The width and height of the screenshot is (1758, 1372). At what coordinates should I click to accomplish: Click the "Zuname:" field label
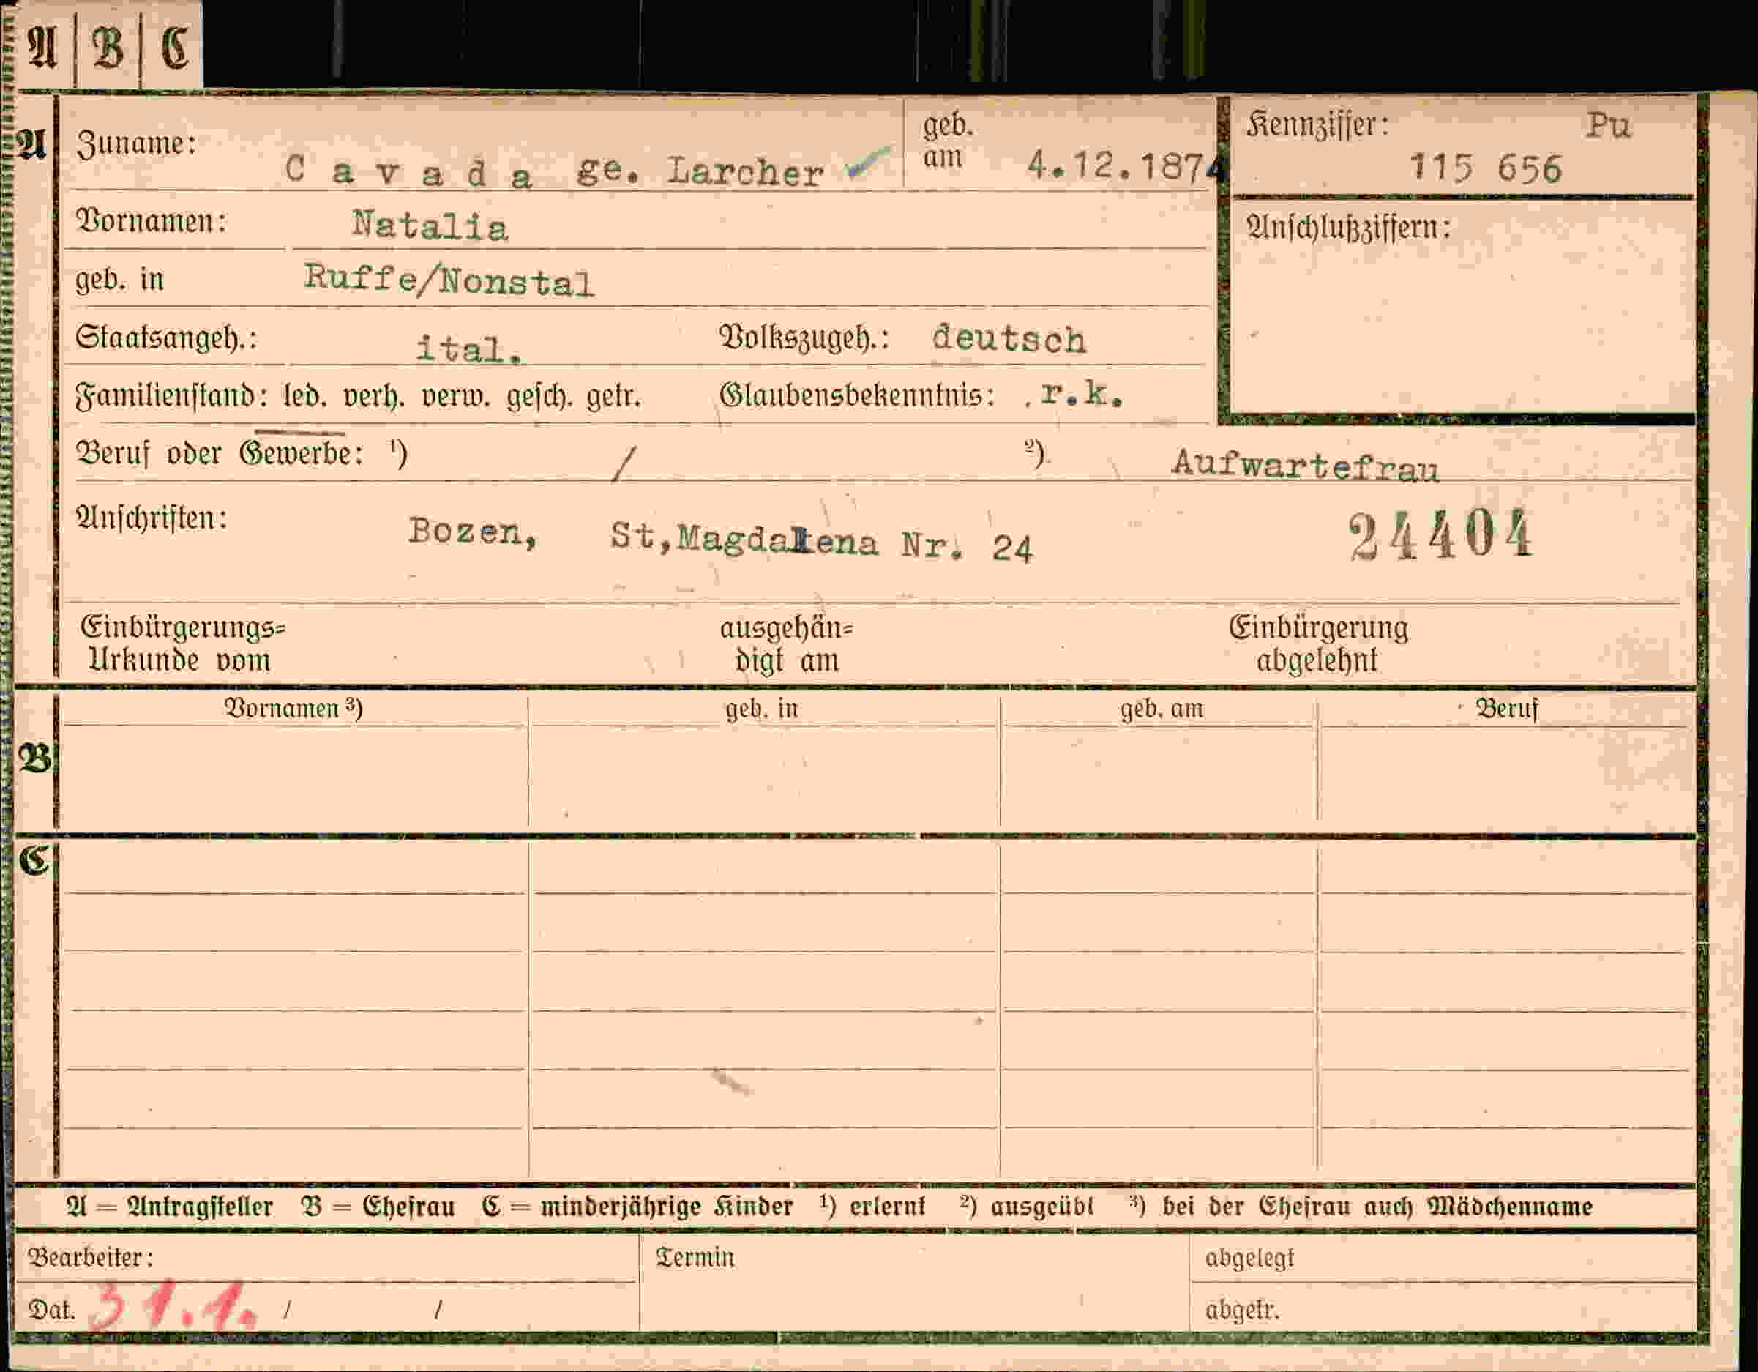click(136, 144)
